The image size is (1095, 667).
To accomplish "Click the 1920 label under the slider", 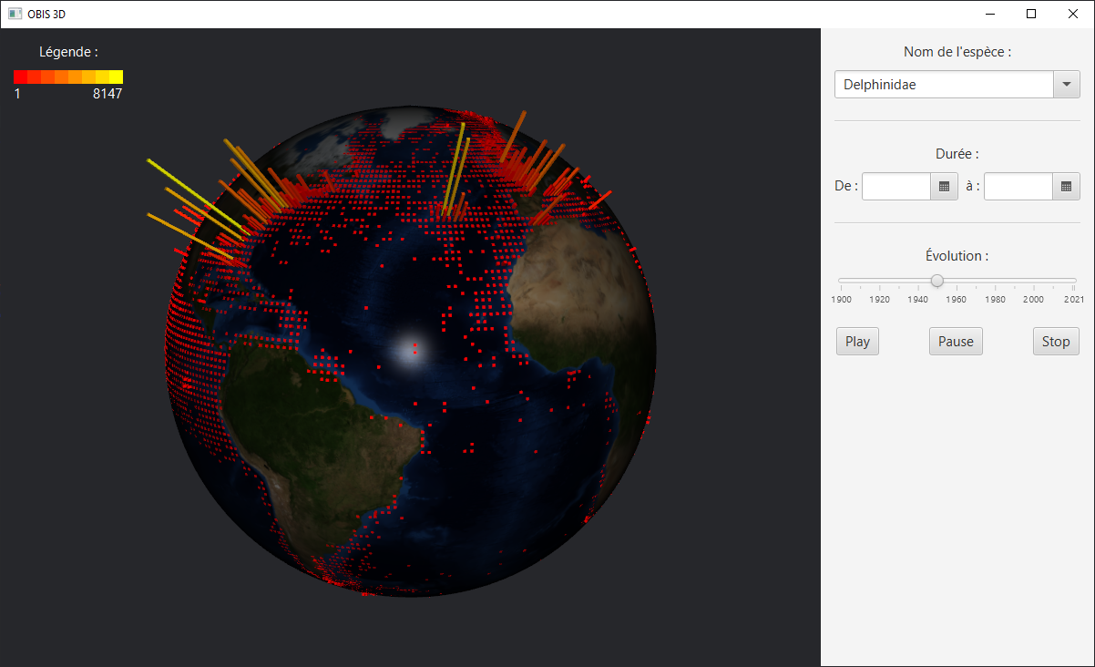I will point(880,299).
